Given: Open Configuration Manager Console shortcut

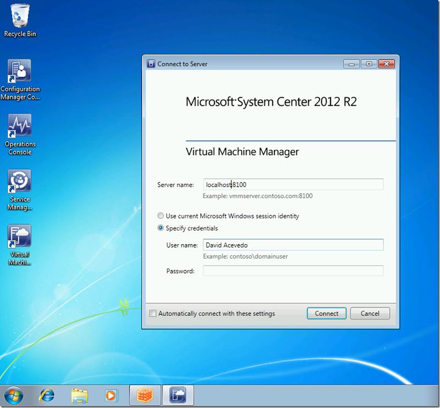Looking at the screenshot, I should tap(20, 80).
